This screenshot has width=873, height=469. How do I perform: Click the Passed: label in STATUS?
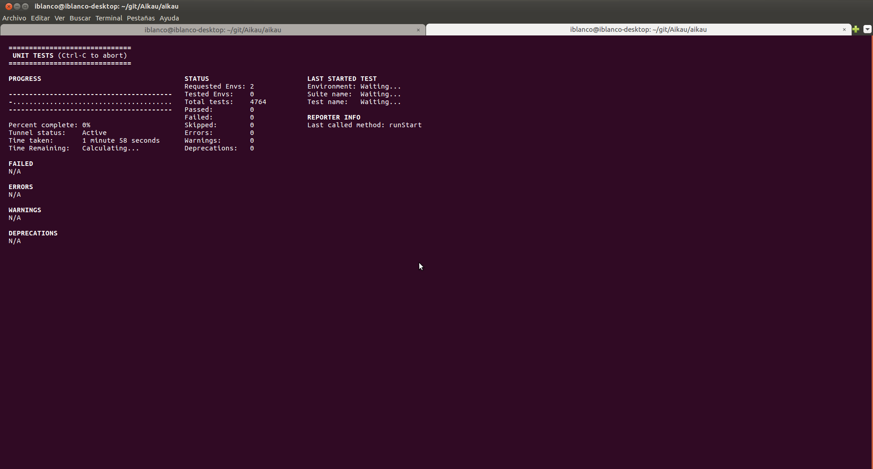pos(199,110)
